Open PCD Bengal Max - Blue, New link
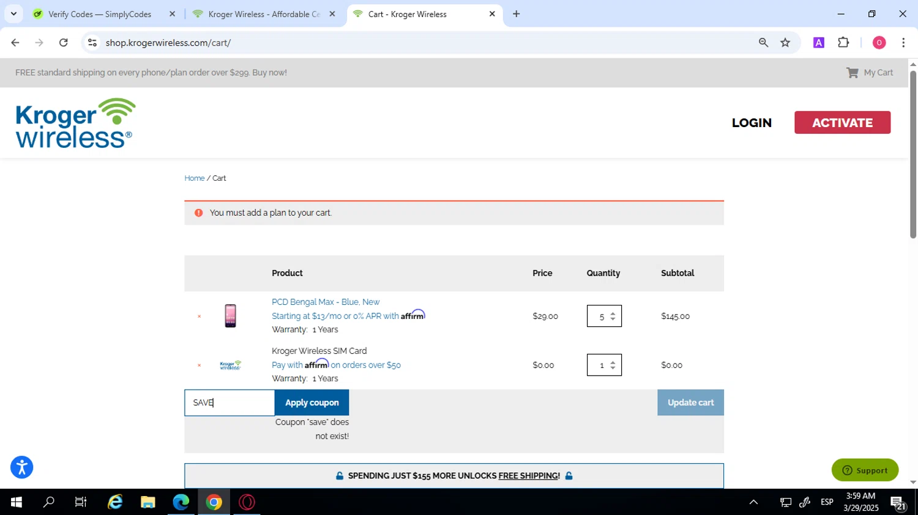The image size is (918, 515). pos(326,302)
